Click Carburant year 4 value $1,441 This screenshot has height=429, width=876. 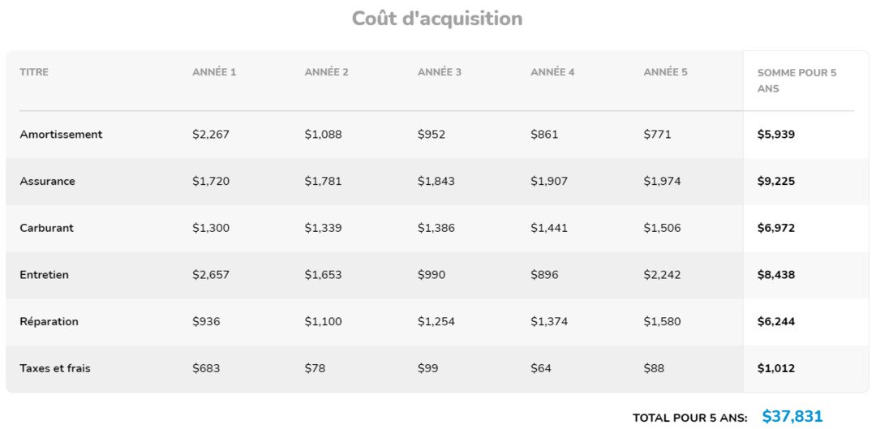click(x=549, y=228)
